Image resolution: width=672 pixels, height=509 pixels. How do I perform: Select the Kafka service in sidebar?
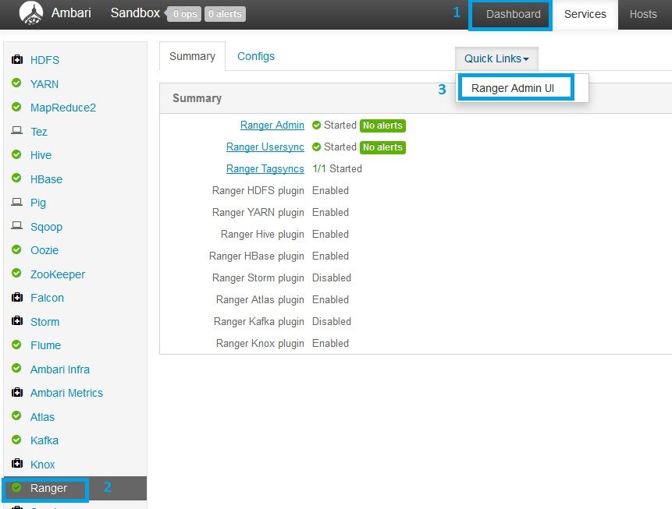44,440
